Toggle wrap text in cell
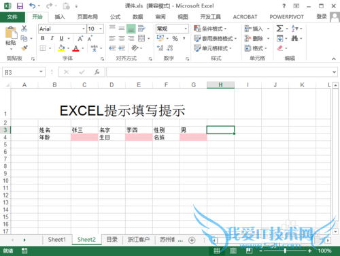The width and height of the screenshot is (340, 256). click(x=141, y=29)
